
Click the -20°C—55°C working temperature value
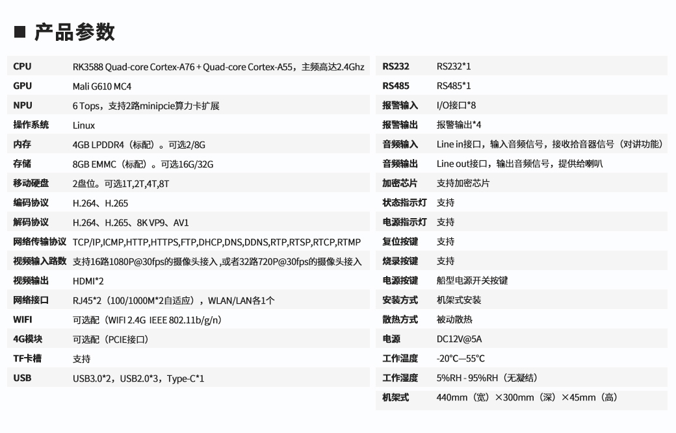(460, 358)
